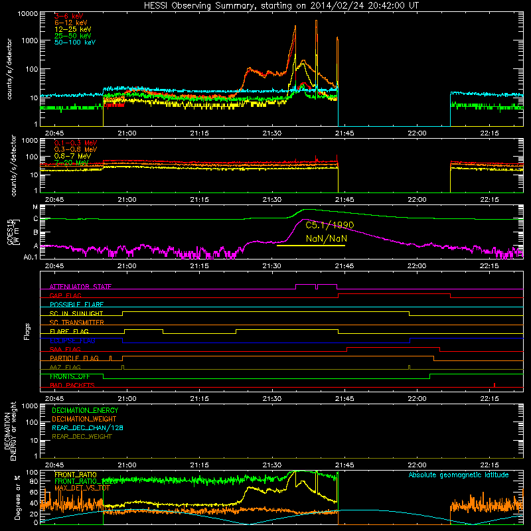Click the 22:00 tick under the GOES plot
This screenshot has height=531, width=531.
pyautogui.click(x=417, y=266)
